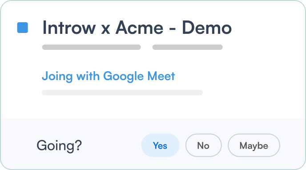The image size is (306, 170).
Task: Click the Going? label
Action: pos(59,146)
